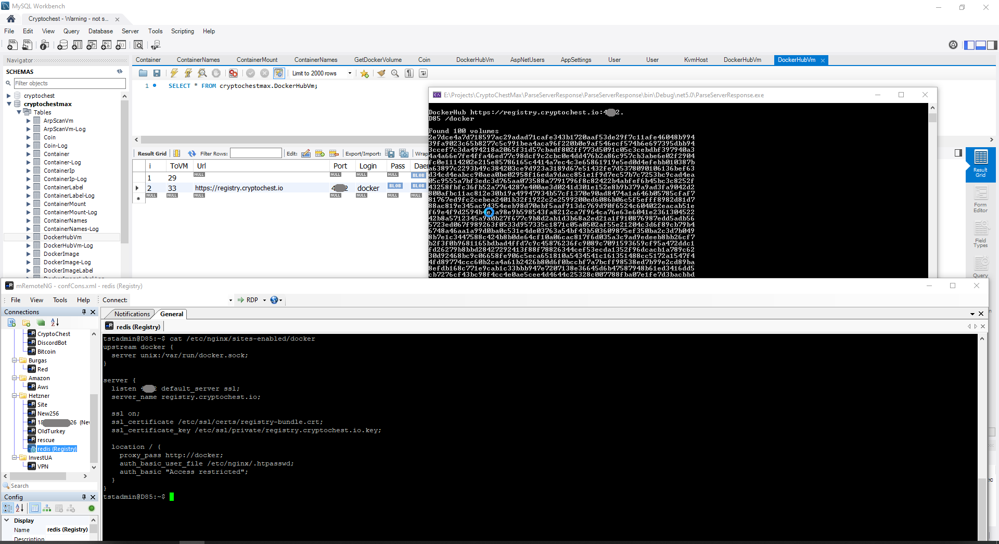Viewport: 999px width, 544px height.
Task: Stop query execution hand icon
Action: coord(216,73)
